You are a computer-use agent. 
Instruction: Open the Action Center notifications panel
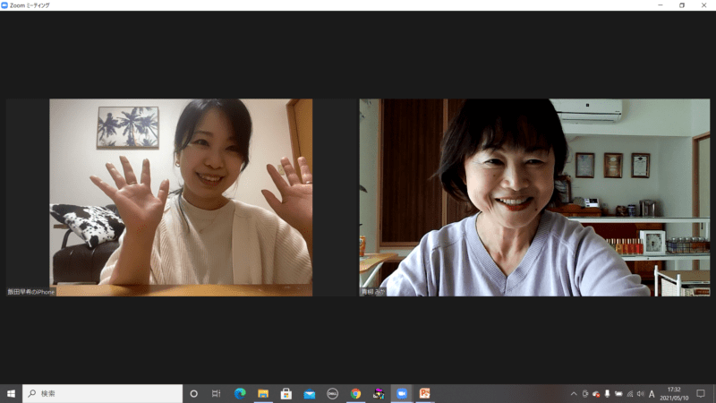coord(701,393)
